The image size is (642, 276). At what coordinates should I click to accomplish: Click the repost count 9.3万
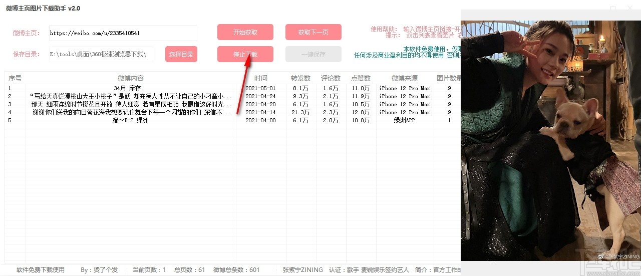[x=301, y=96]
